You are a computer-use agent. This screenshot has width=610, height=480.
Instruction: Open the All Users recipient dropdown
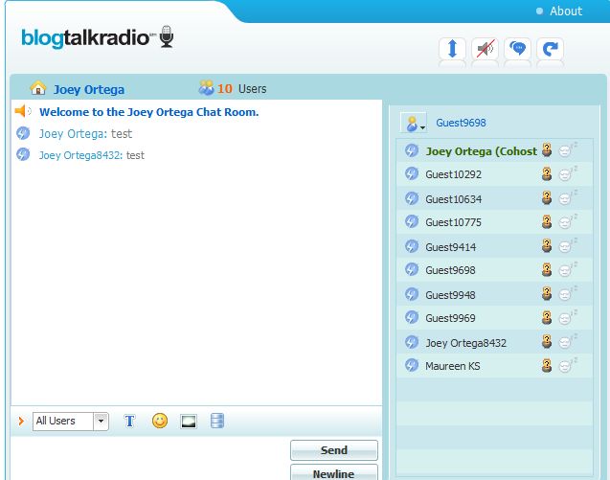[x=71, y=422]
